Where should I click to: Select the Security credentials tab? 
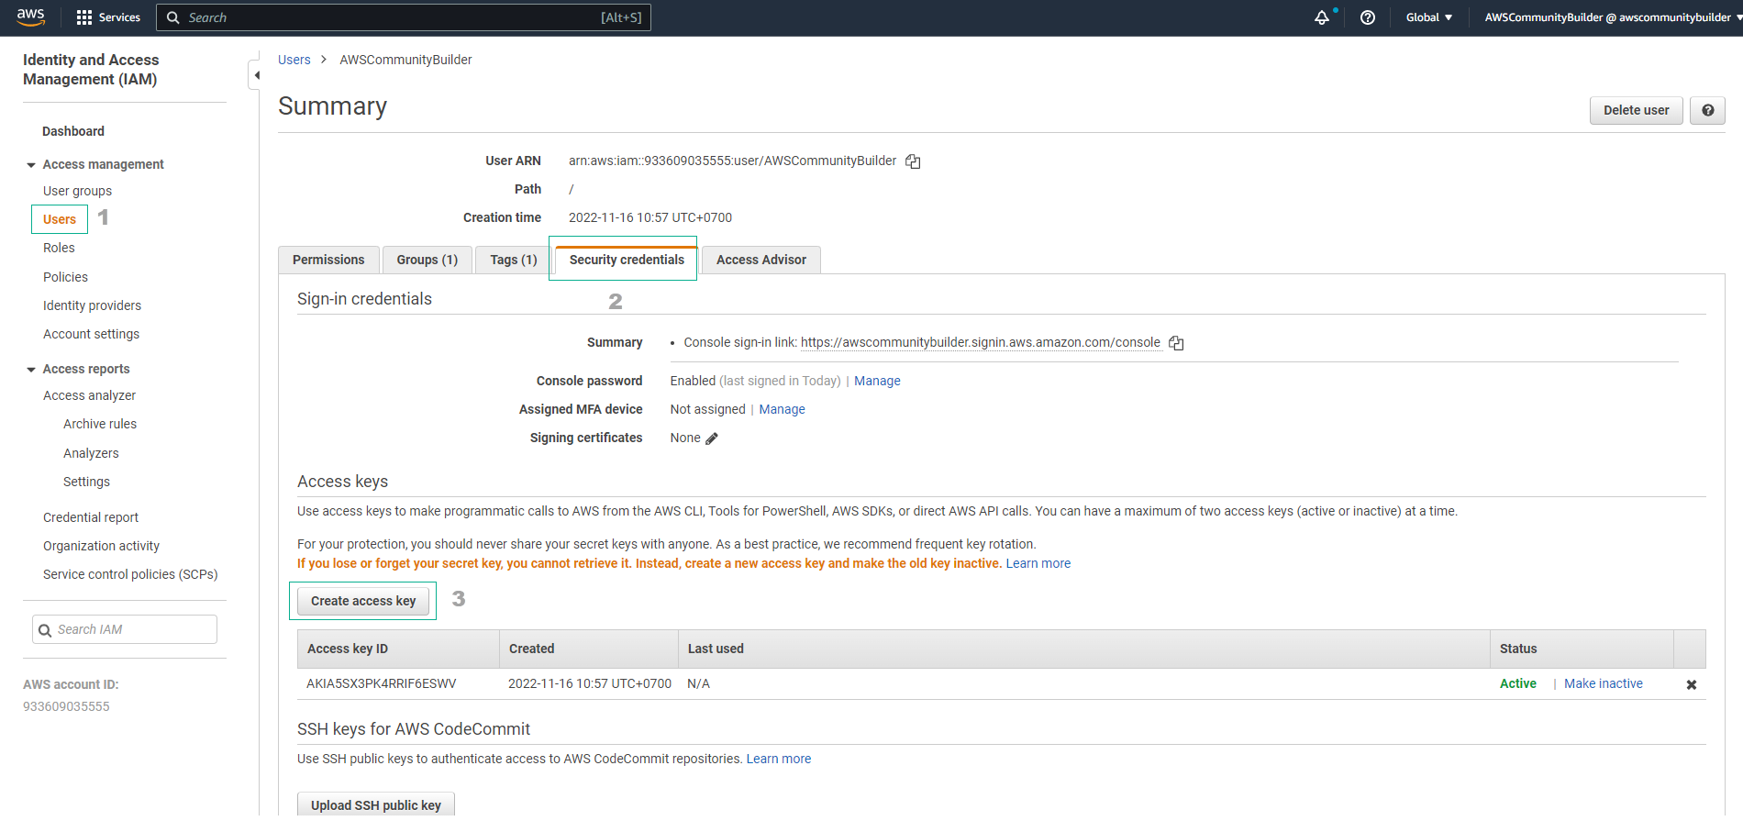click(627, 260)
